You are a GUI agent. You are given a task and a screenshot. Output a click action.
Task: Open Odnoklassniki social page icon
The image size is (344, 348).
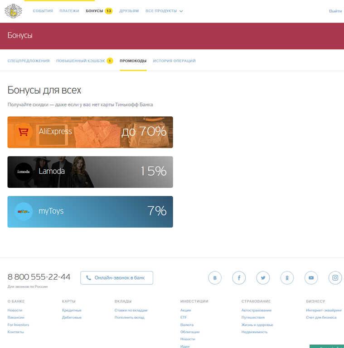pos(287,278)
